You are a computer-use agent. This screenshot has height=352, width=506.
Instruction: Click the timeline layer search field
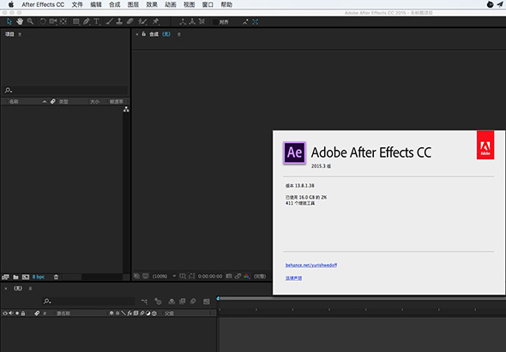88,301
